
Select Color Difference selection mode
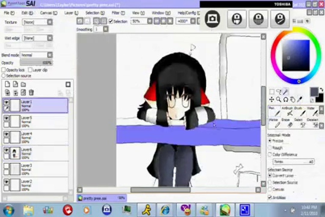(x=270, y=155)
